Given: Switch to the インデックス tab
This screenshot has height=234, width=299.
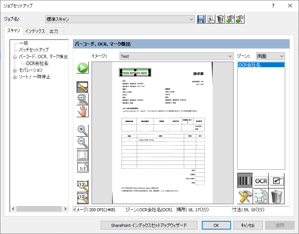Looking at the screenshot, I should [35, 31].
